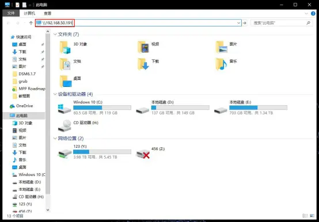Click the 13 个项目 status text
Screen dimensions: 319x222
pyautogui.click(x=15, y=216)
